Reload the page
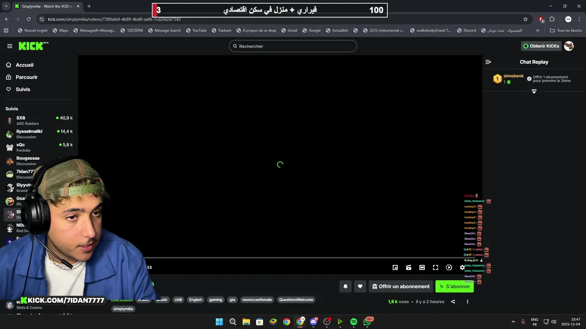This screenshot has height=329, width=586. pos(28,19)
